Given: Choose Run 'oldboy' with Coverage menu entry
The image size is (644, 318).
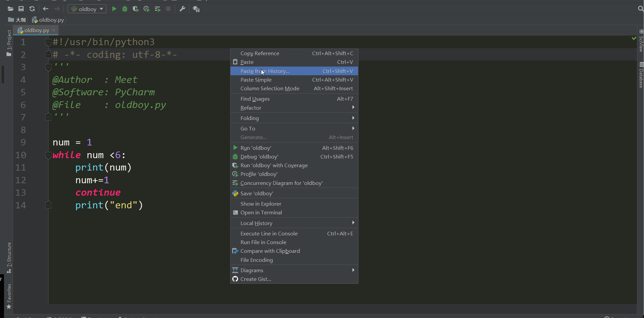Looking at the screenshot, I should [294, 165].
